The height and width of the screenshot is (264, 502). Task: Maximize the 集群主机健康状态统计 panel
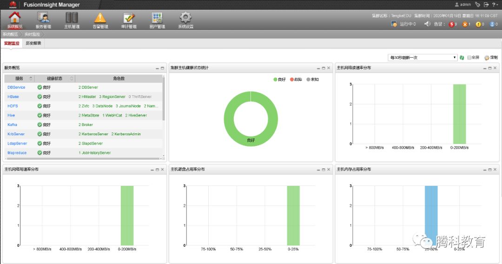[x=324, y=68]
